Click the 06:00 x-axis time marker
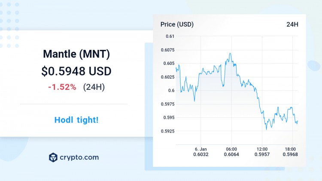 (231, 149)
